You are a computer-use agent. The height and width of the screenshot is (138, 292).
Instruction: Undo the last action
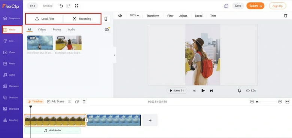click(x=61, y=6)
